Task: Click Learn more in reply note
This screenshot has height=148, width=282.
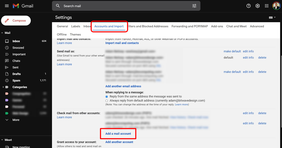Action: [181, 105]
